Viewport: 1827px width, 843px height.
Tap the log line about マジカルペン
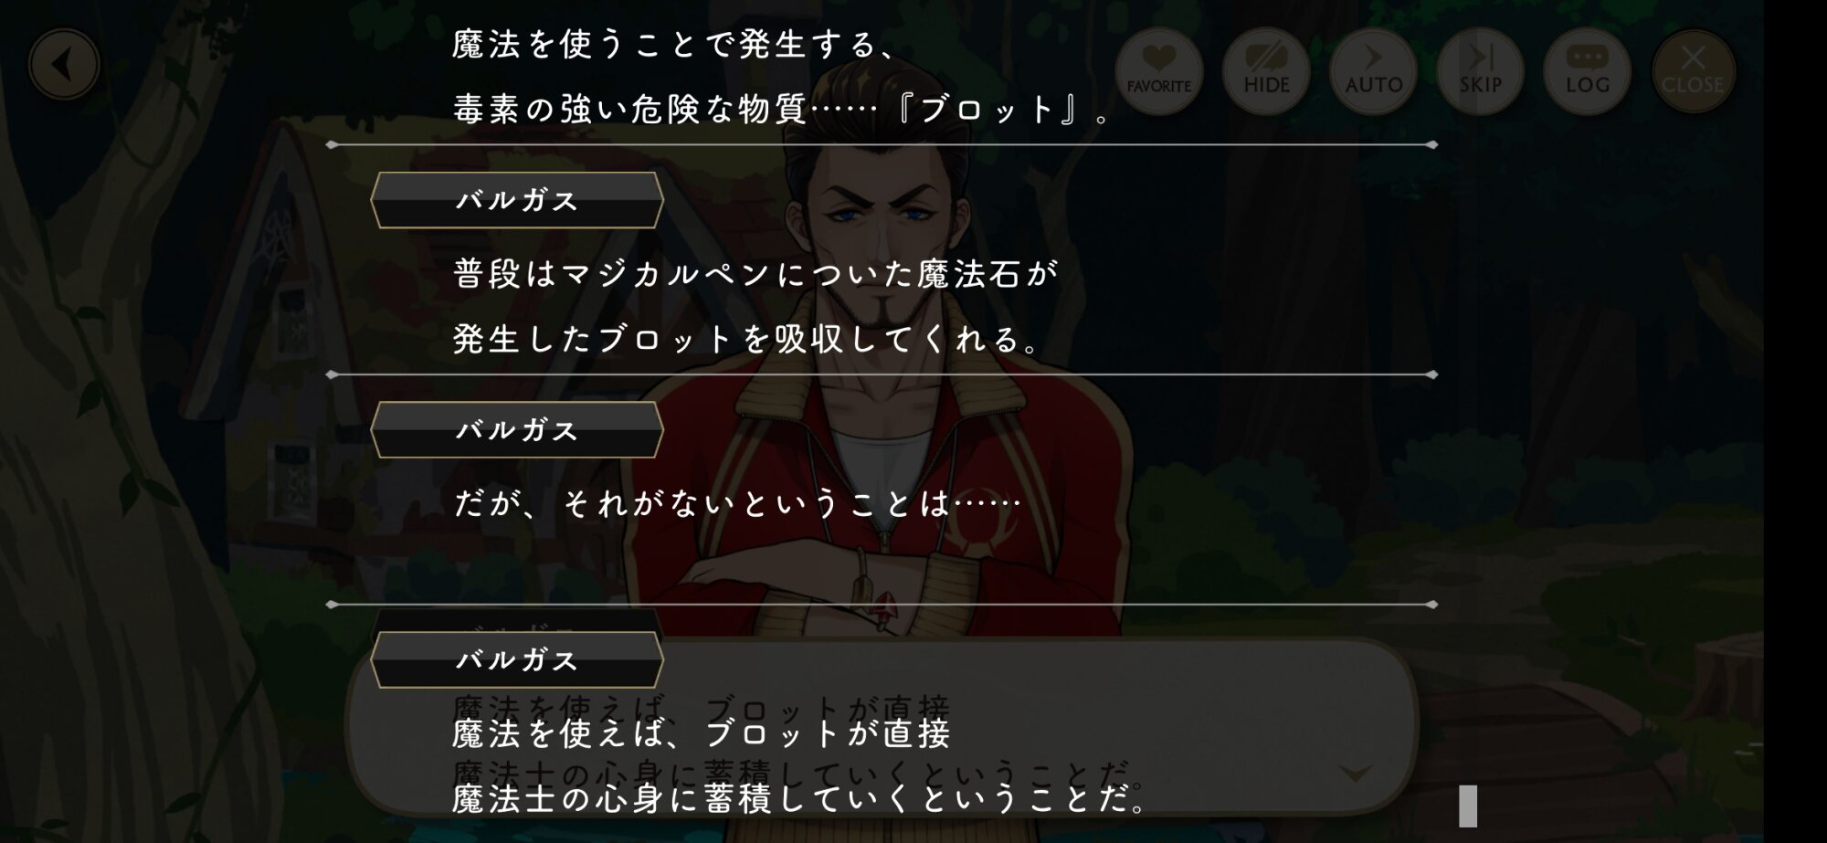point(756,273)
